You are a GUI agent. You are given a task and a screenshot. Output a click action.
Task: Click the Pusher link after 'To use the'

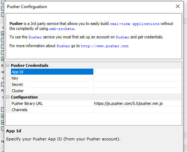[35, 37]
